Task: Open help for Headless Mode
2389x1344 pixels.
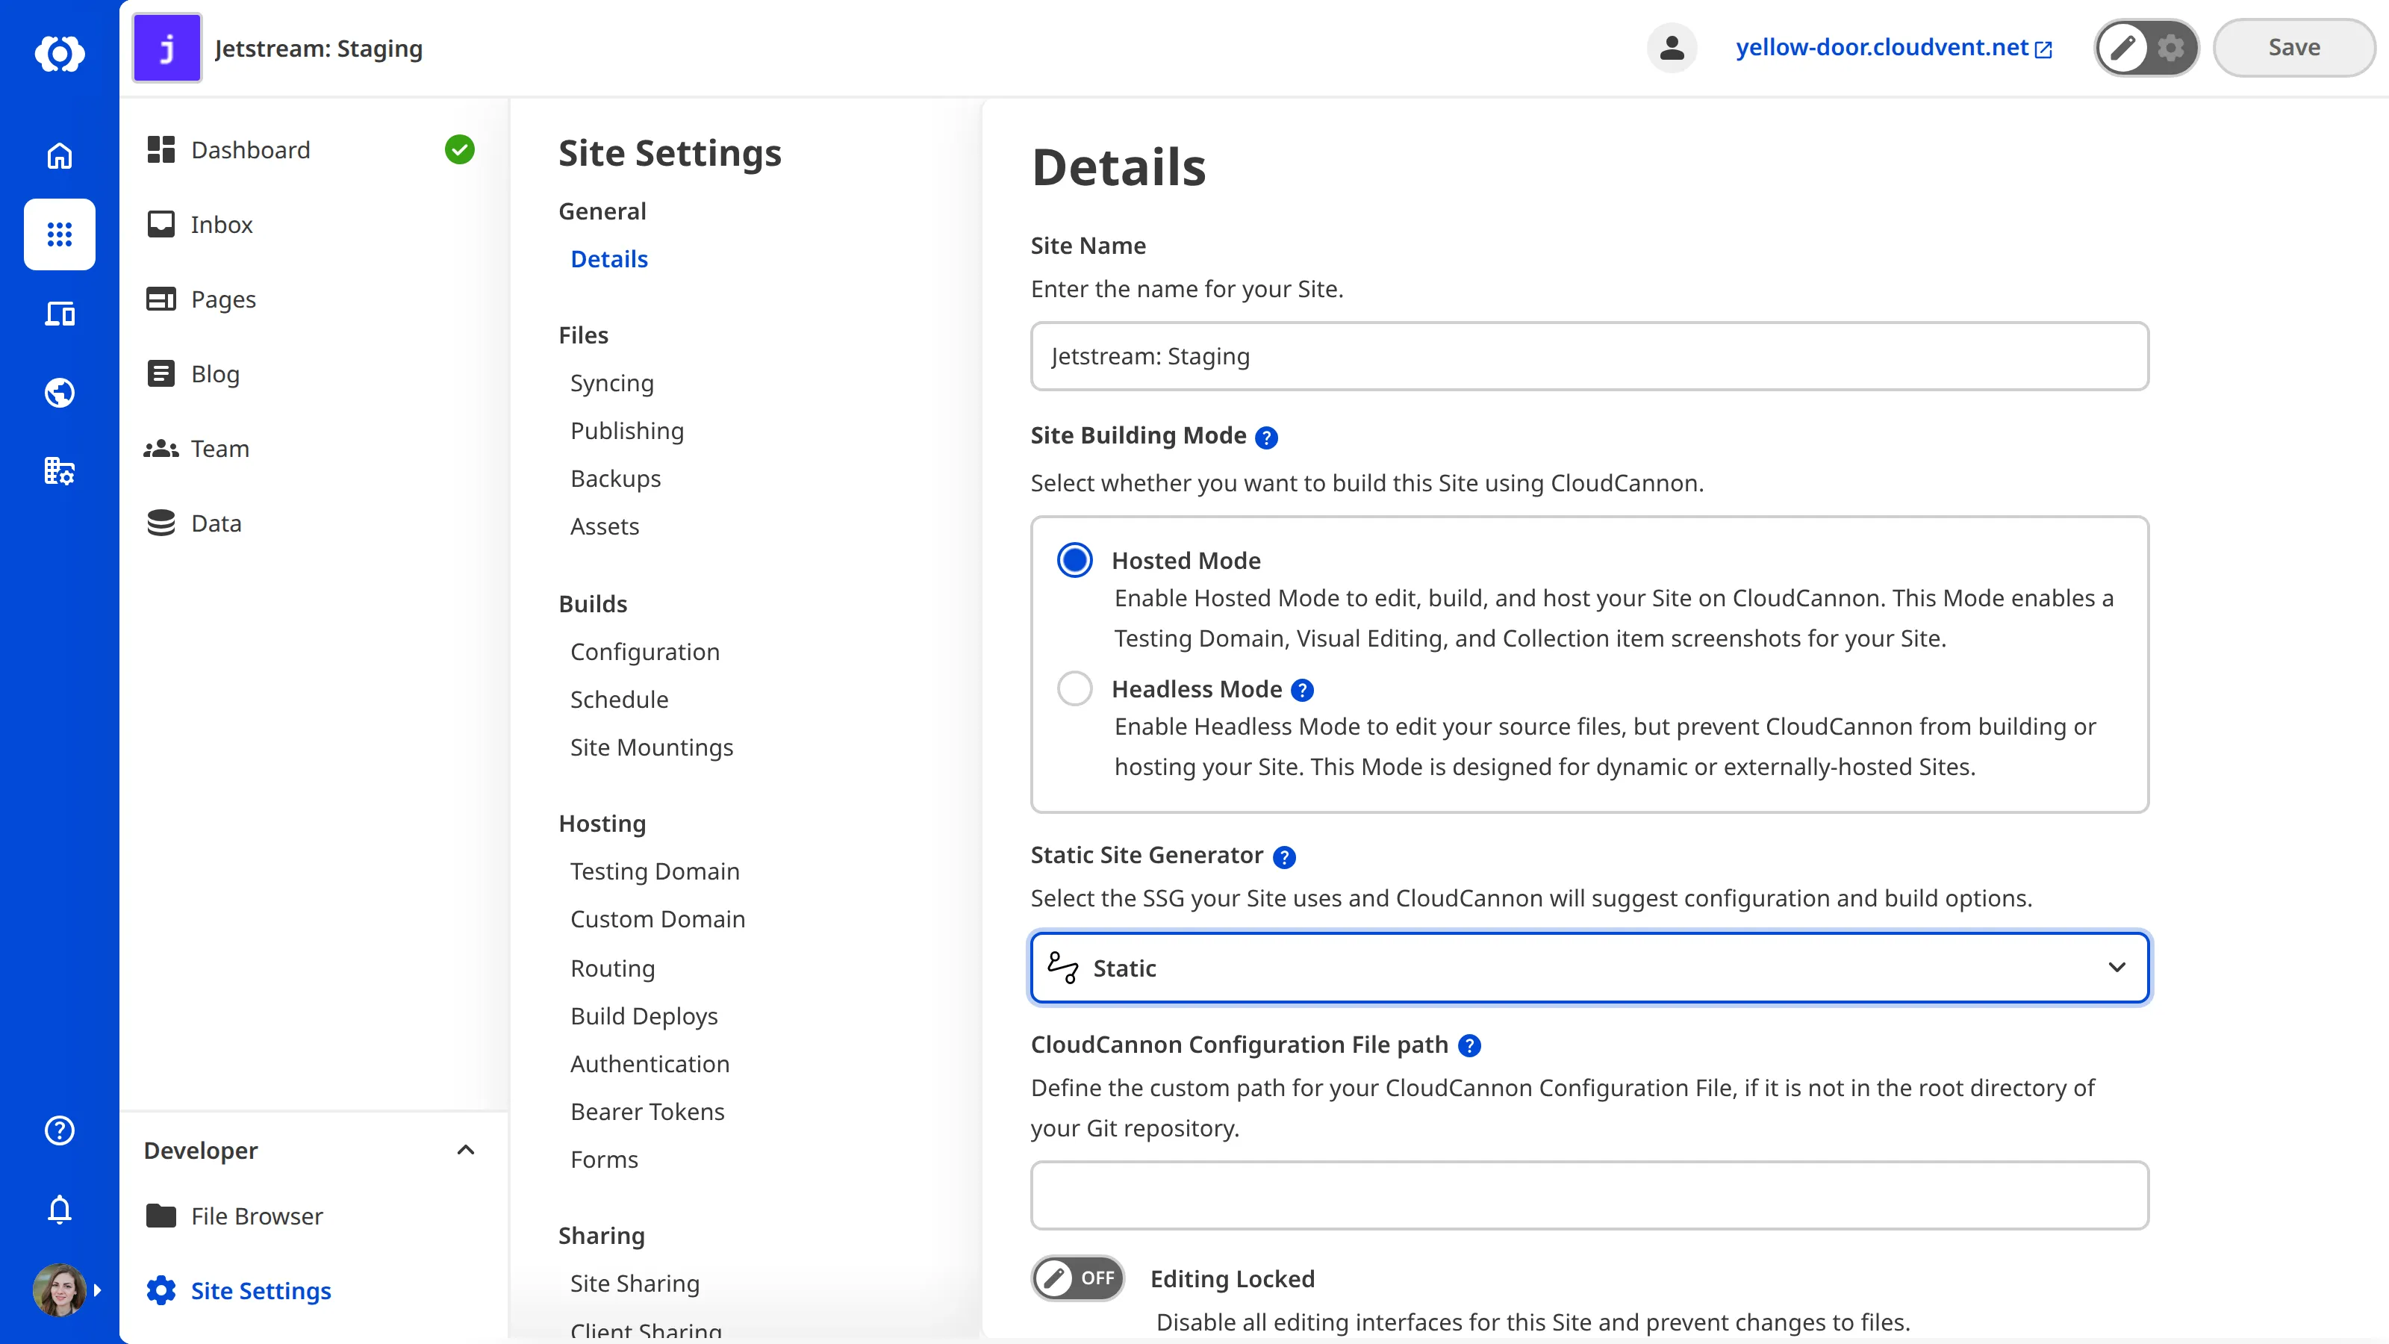Action: (1302, 690)
